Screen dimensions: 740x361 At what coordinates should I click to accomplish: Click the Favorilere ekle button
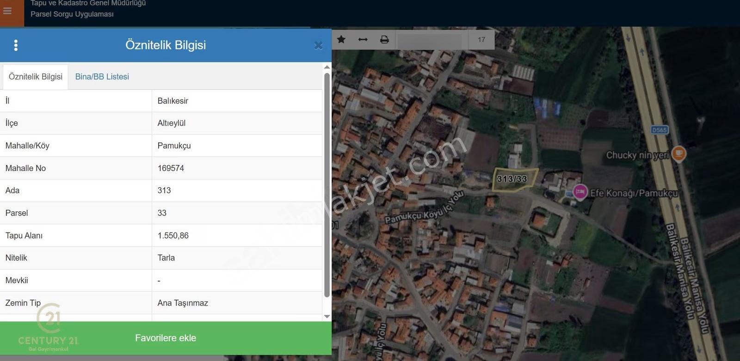166,338
